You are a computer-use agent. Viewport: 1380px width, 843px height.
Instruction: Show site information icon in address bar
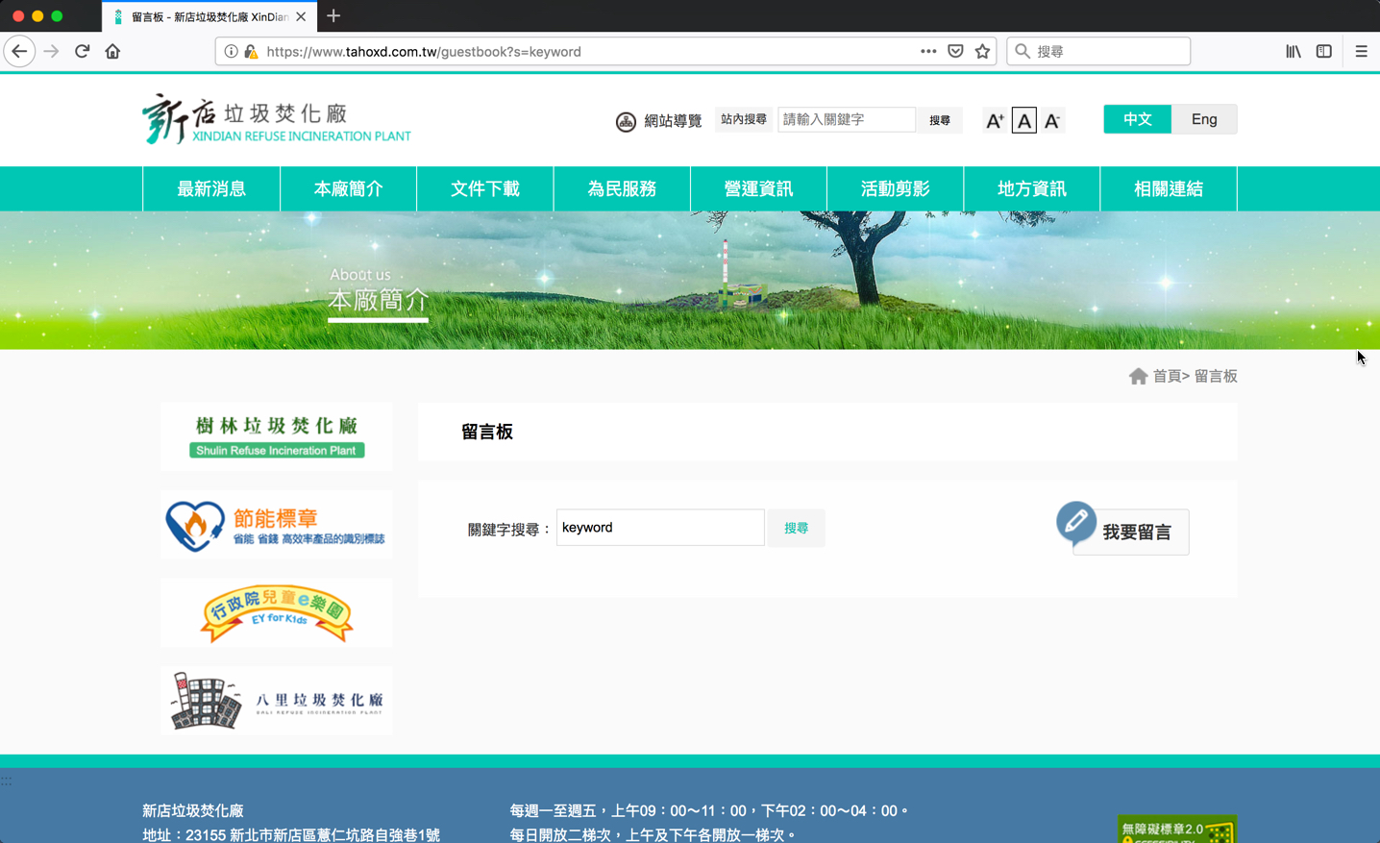(231, 52)
